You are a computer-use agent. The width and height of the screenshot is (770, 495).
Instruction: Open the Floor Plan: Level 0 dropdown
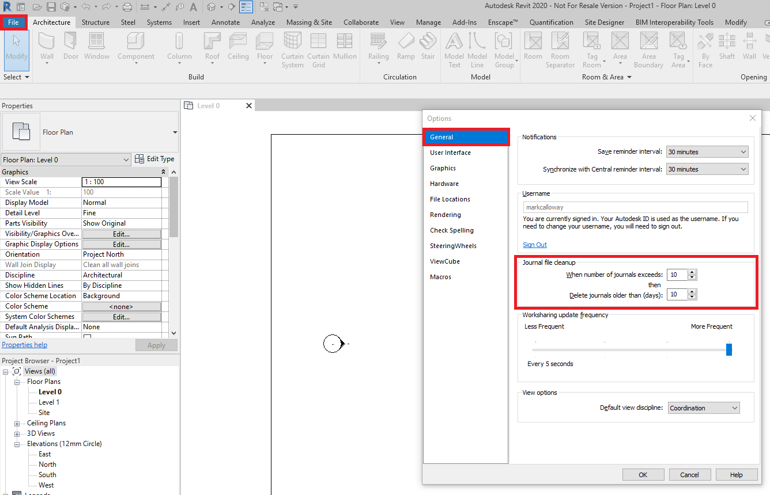pos(66,160)
